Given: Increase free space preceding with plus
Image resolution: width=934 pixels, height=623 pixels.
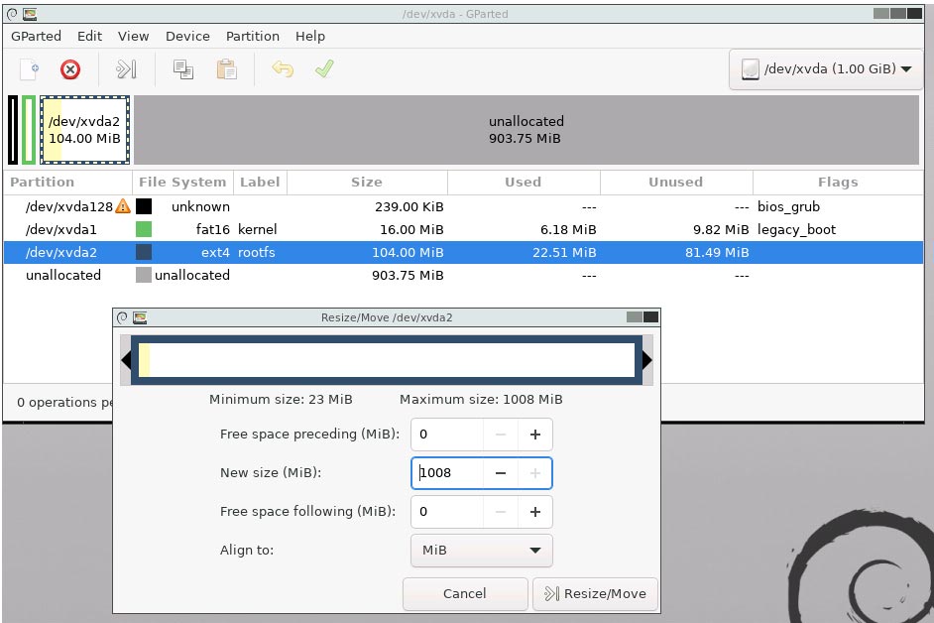Looking at the screenshot, I should click(x=535, y=435).
